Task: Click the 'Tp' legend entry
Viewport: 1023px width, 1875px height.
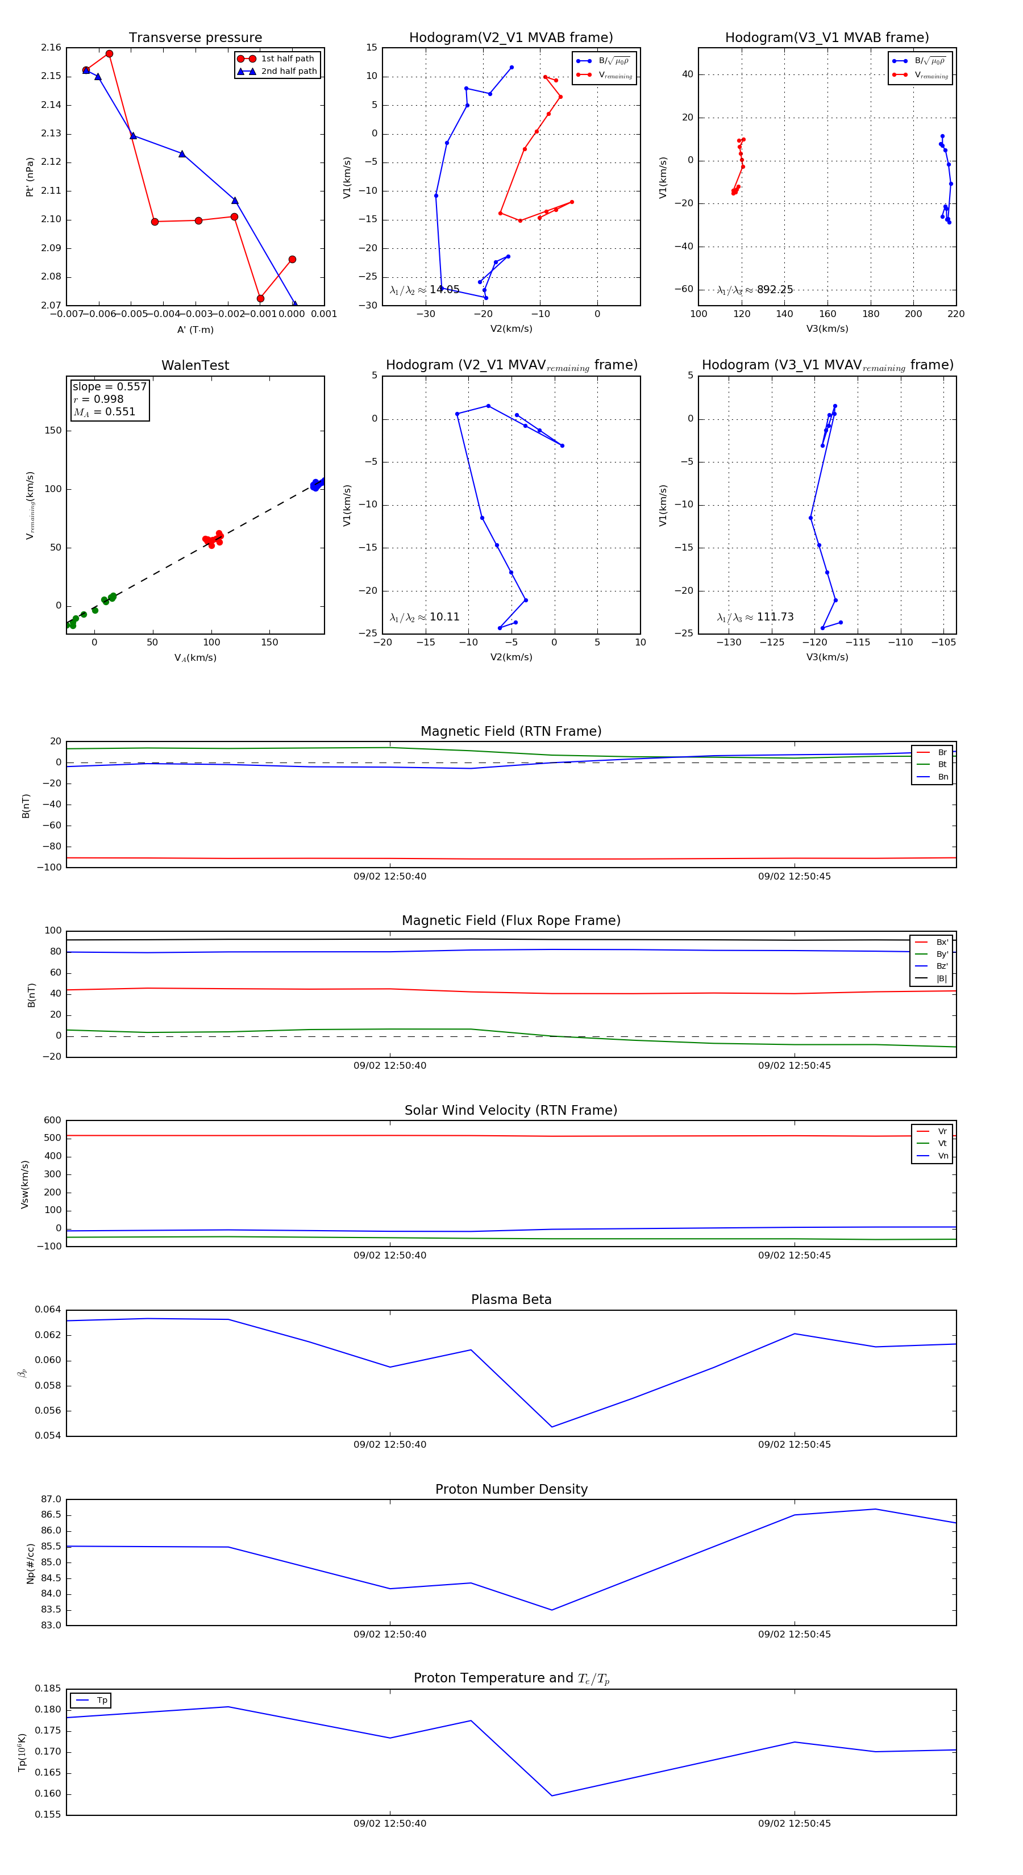Action: [91, 1701]
